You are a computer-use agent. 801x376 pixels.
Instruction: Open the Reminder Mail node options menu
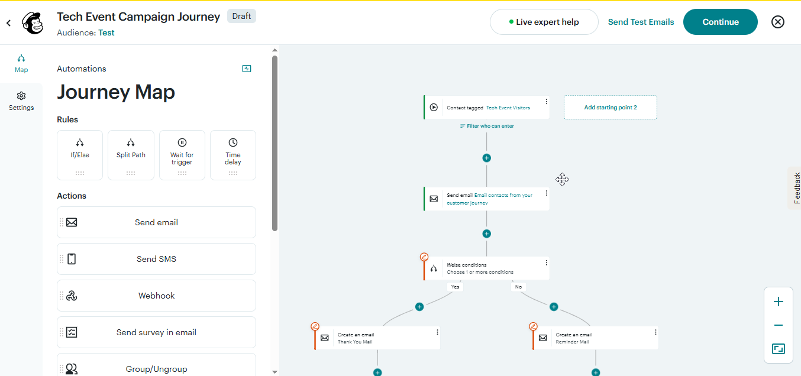[655, 332]
